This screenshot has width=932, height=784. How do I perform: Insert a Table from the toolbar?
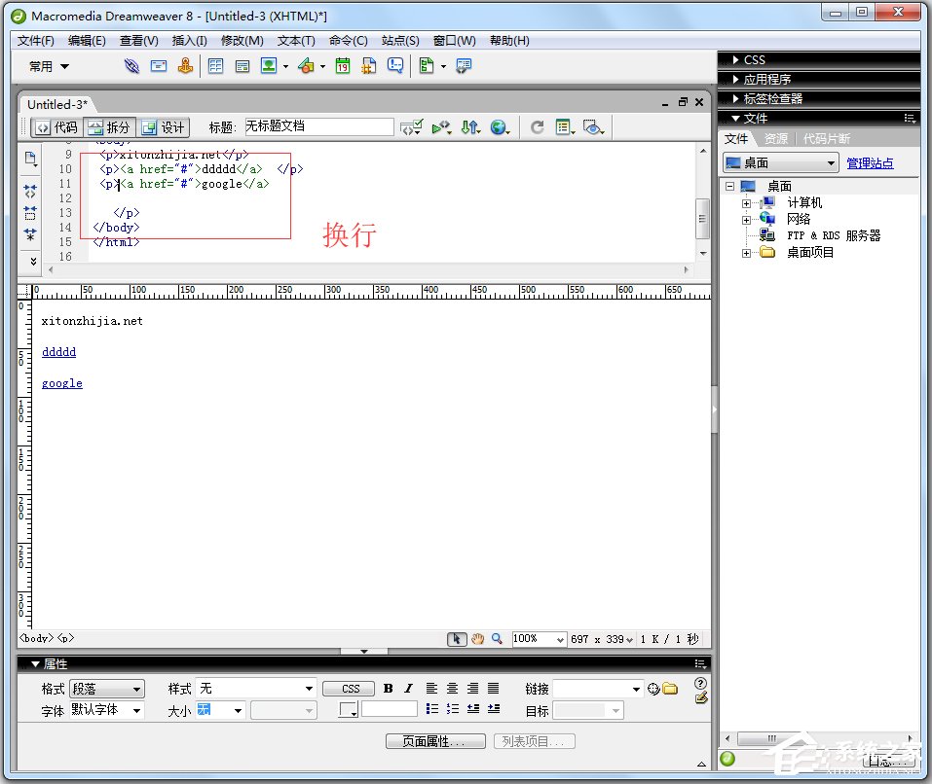pyautogui.click(x=214, y=66)
